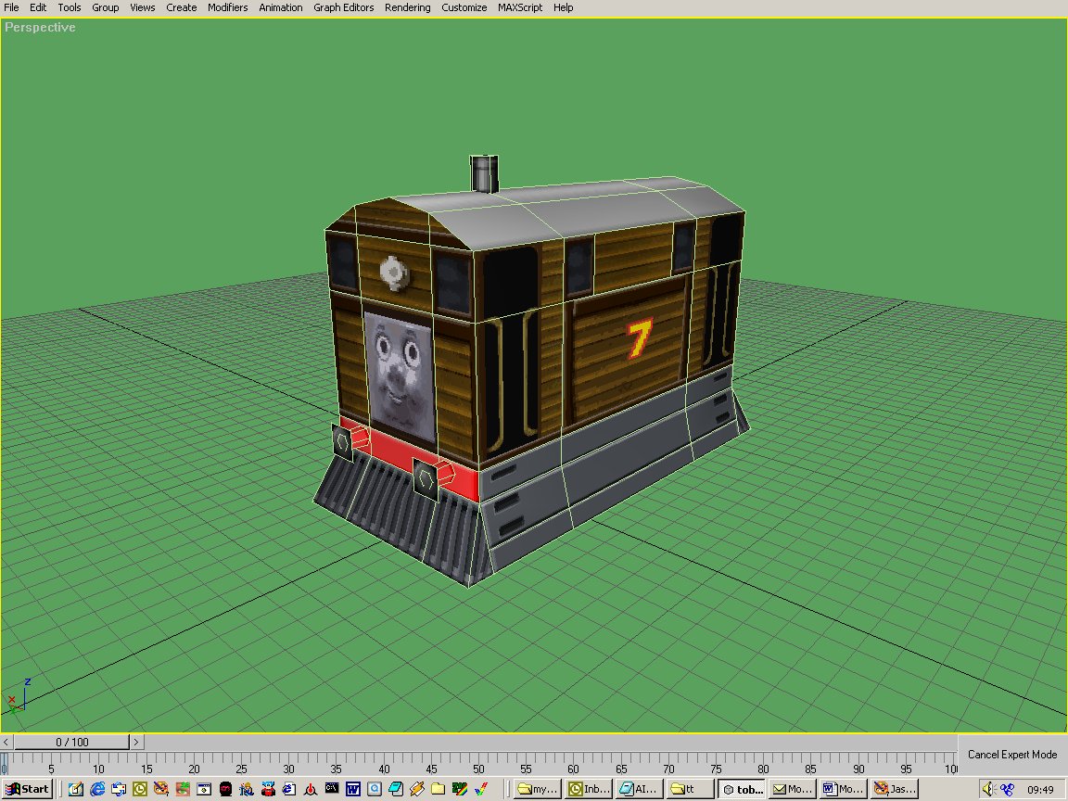1068x801 pixels.
Task: Launch Internet Explorer from quick launch
Action: click(98, 790)
